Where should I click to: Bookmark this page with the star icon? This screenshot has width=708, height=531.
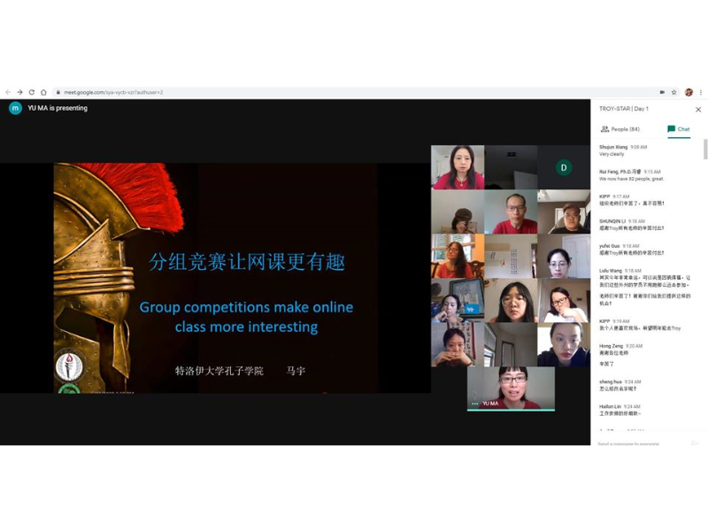(x=673, y=92)
